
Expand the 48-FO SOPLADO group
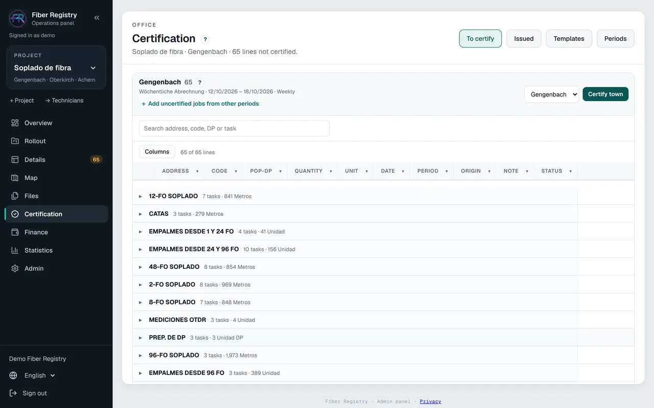coord(141,267)
